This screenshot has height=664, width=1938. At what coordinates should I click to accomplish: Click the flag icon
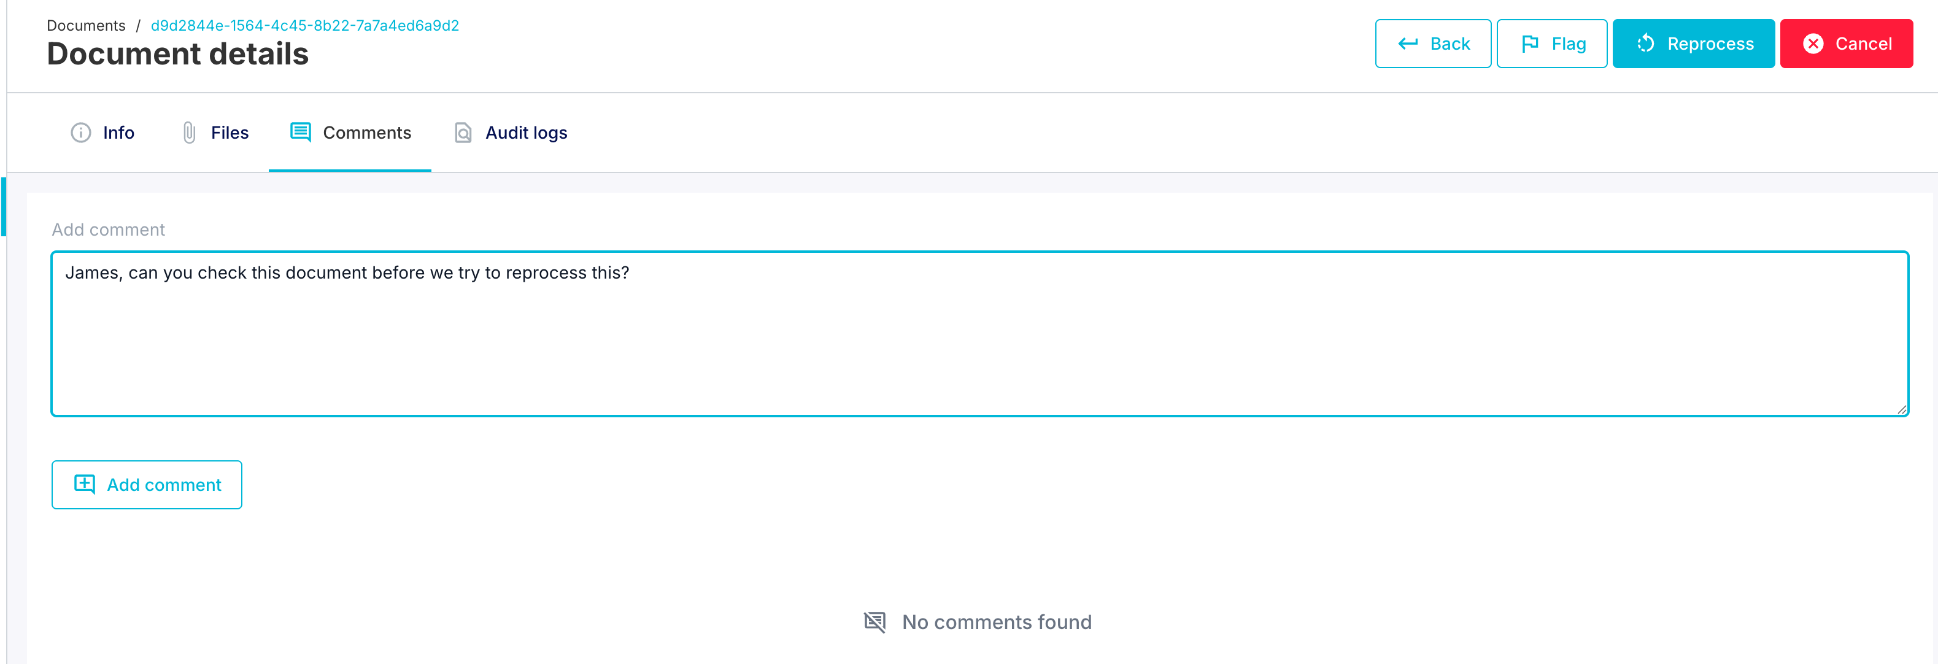pyautogui.click(x=1529, y=44)
